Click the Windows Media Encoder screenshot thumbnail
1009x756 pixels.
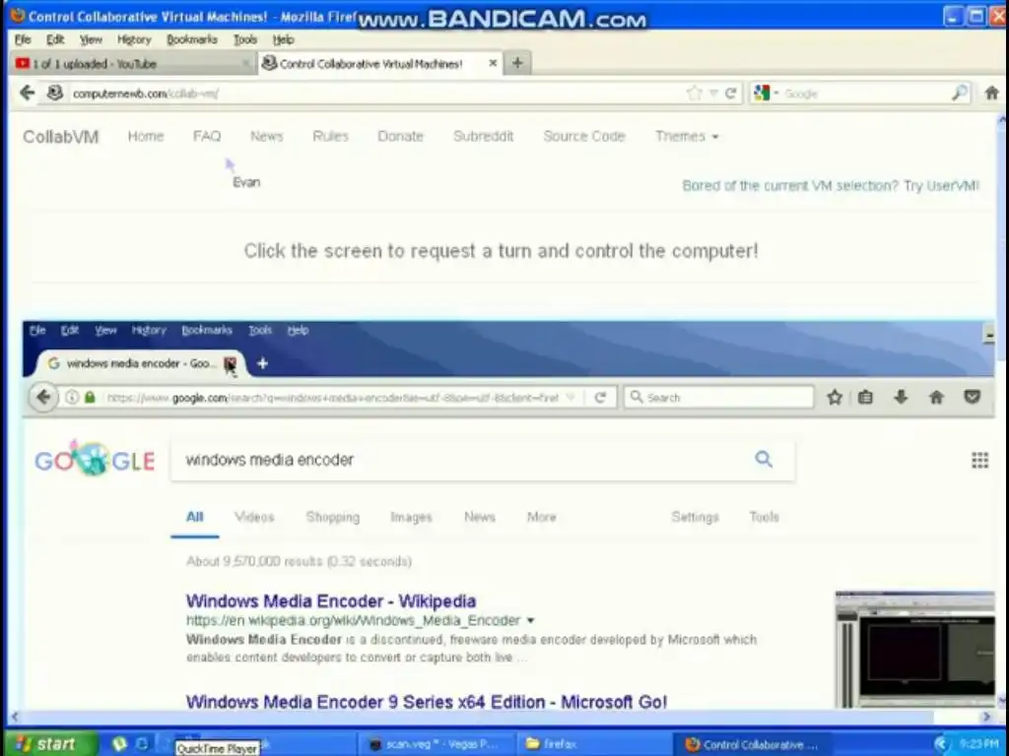tap(914, 650)
